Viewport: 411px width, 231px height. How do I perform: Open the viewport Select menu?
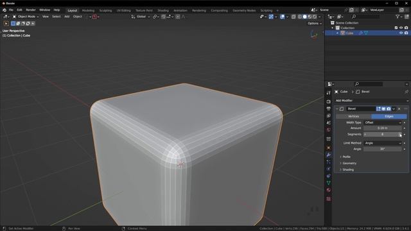click(56, 17)
